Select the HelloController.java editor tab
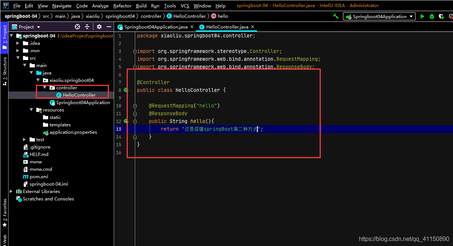453x246 pixels. [x=227, y=27]
